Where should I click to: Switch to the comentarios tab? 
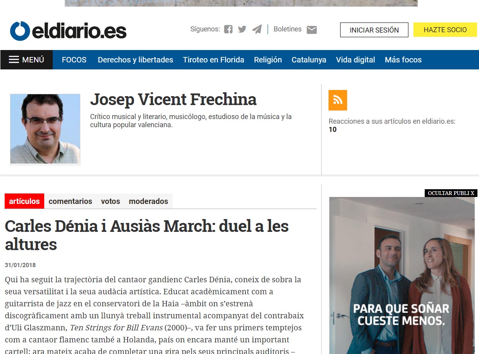(x=70, y=201)
